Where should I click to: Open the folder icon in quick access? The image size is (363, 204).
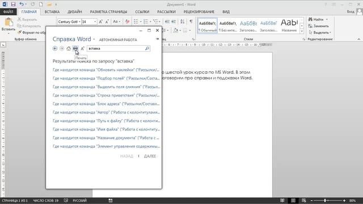49,4
